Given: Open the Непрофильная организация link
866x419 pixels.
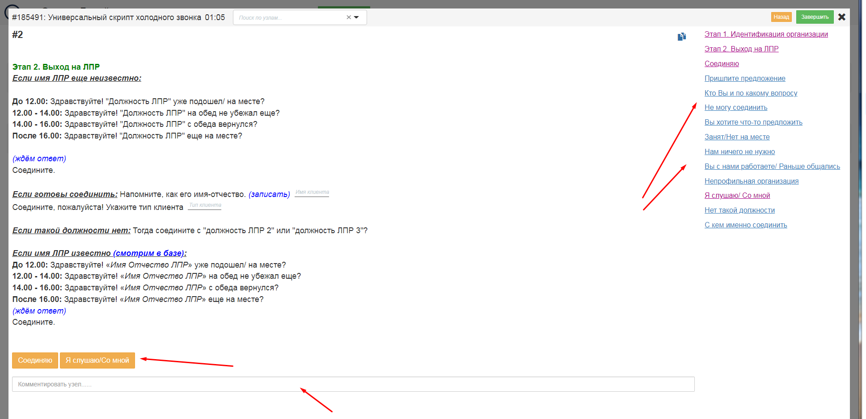Looking at the screenshot, I should point(752,181).
